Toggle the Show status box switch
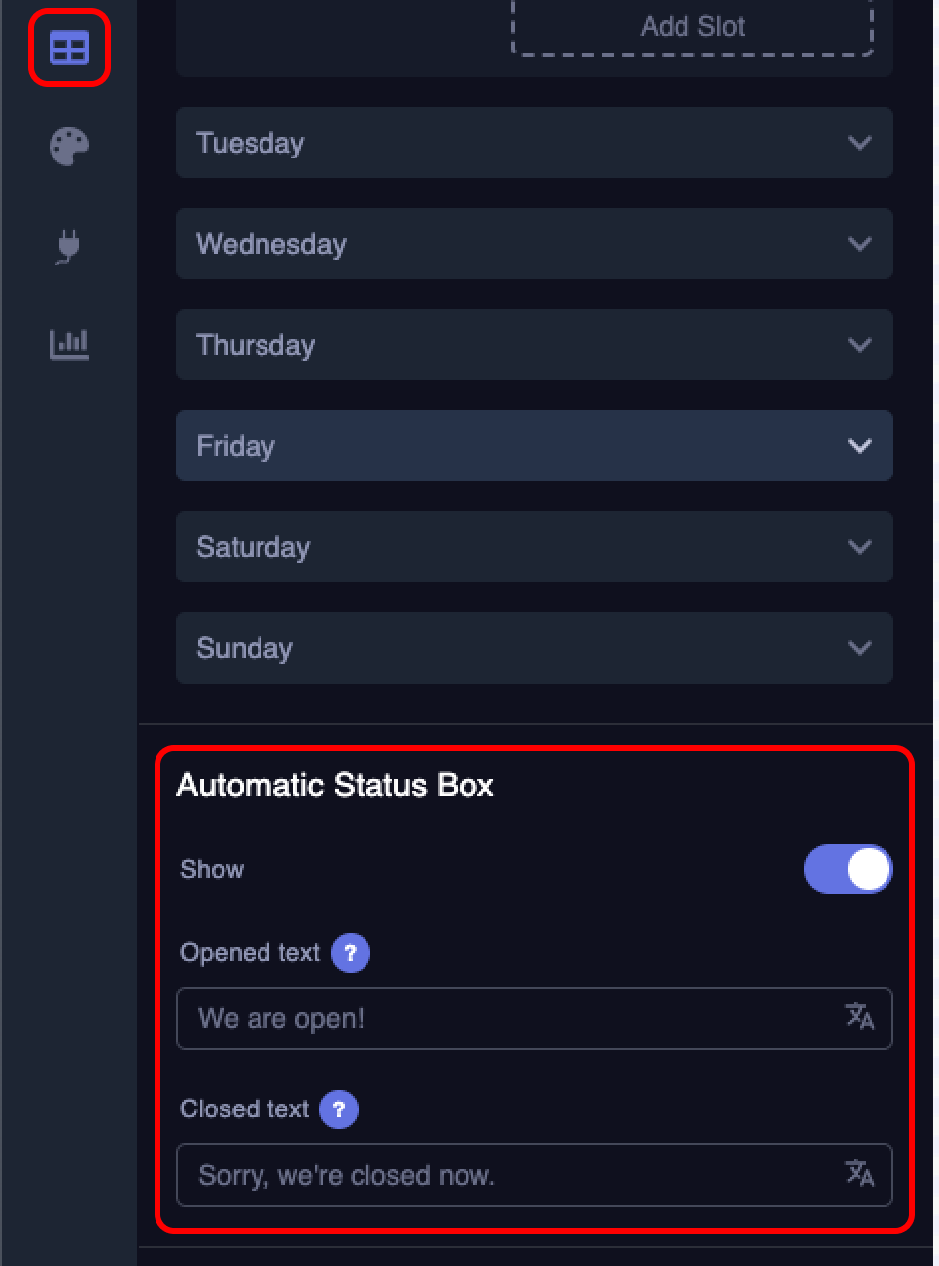 (x=848, y=870)
